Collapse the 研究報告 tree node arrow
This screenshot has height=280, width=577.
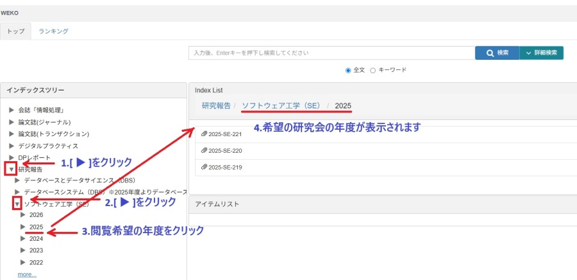pyautogui.click(x=12, y=170)
